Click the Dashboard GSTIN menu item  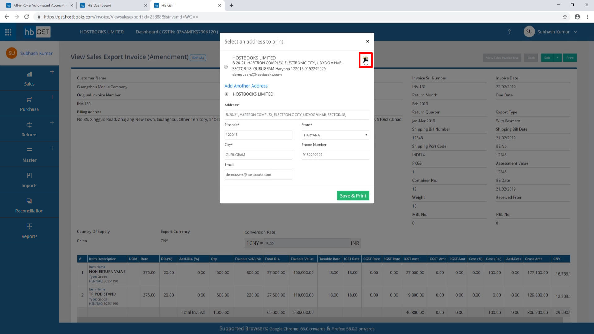pos(177,32)
